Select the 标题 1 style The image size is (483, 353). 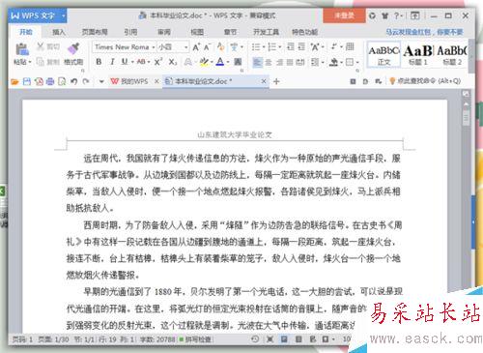pos(418,54)
